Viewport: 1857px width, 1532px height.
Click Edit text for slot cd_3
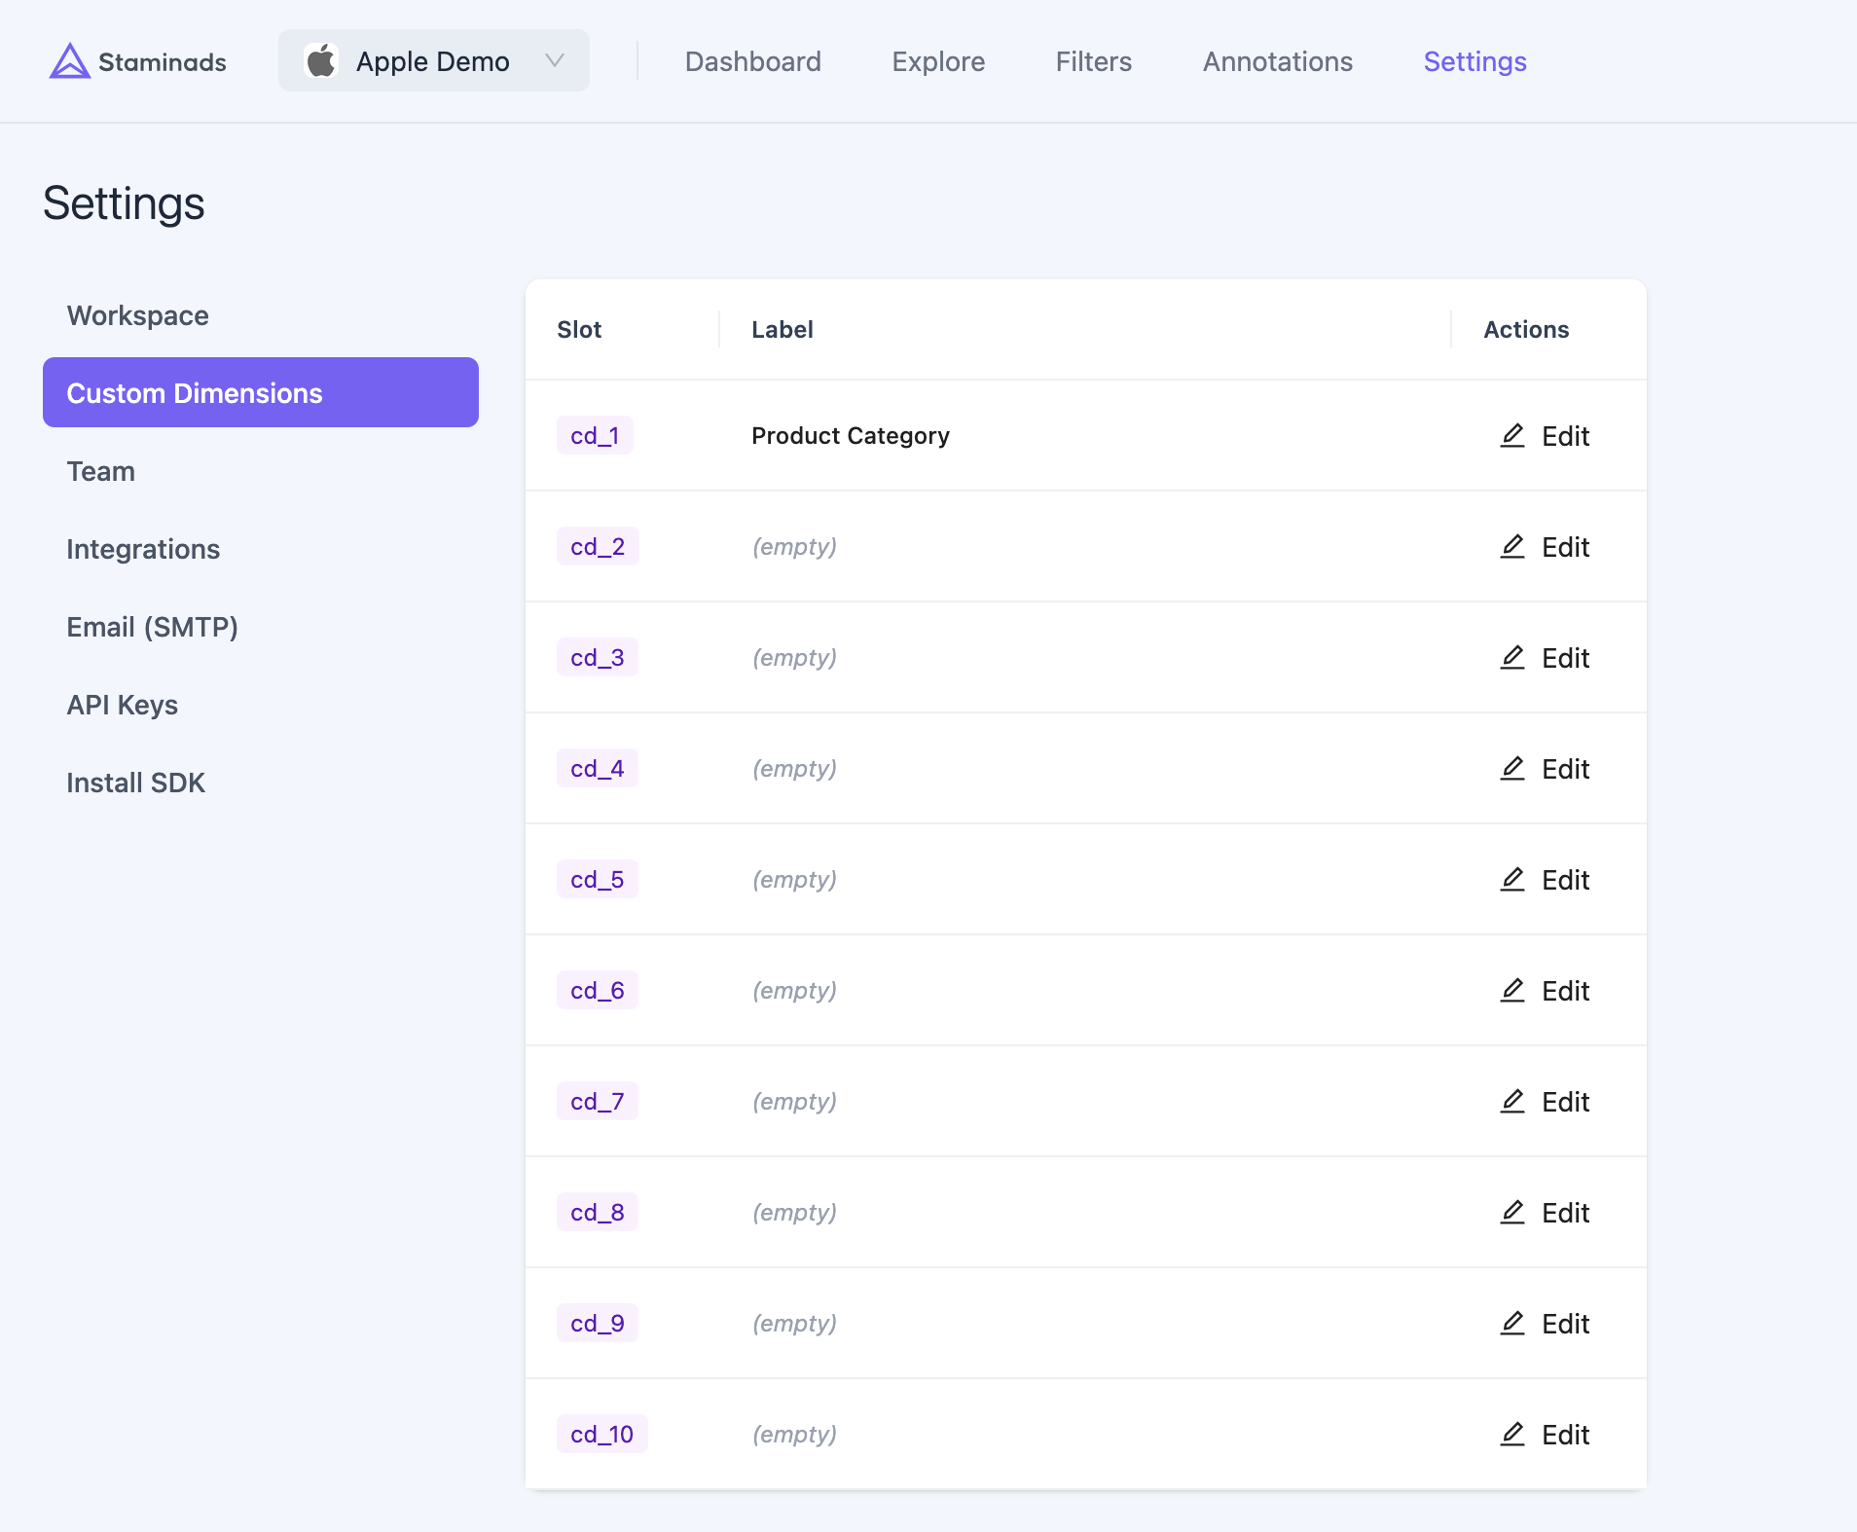1565,658
